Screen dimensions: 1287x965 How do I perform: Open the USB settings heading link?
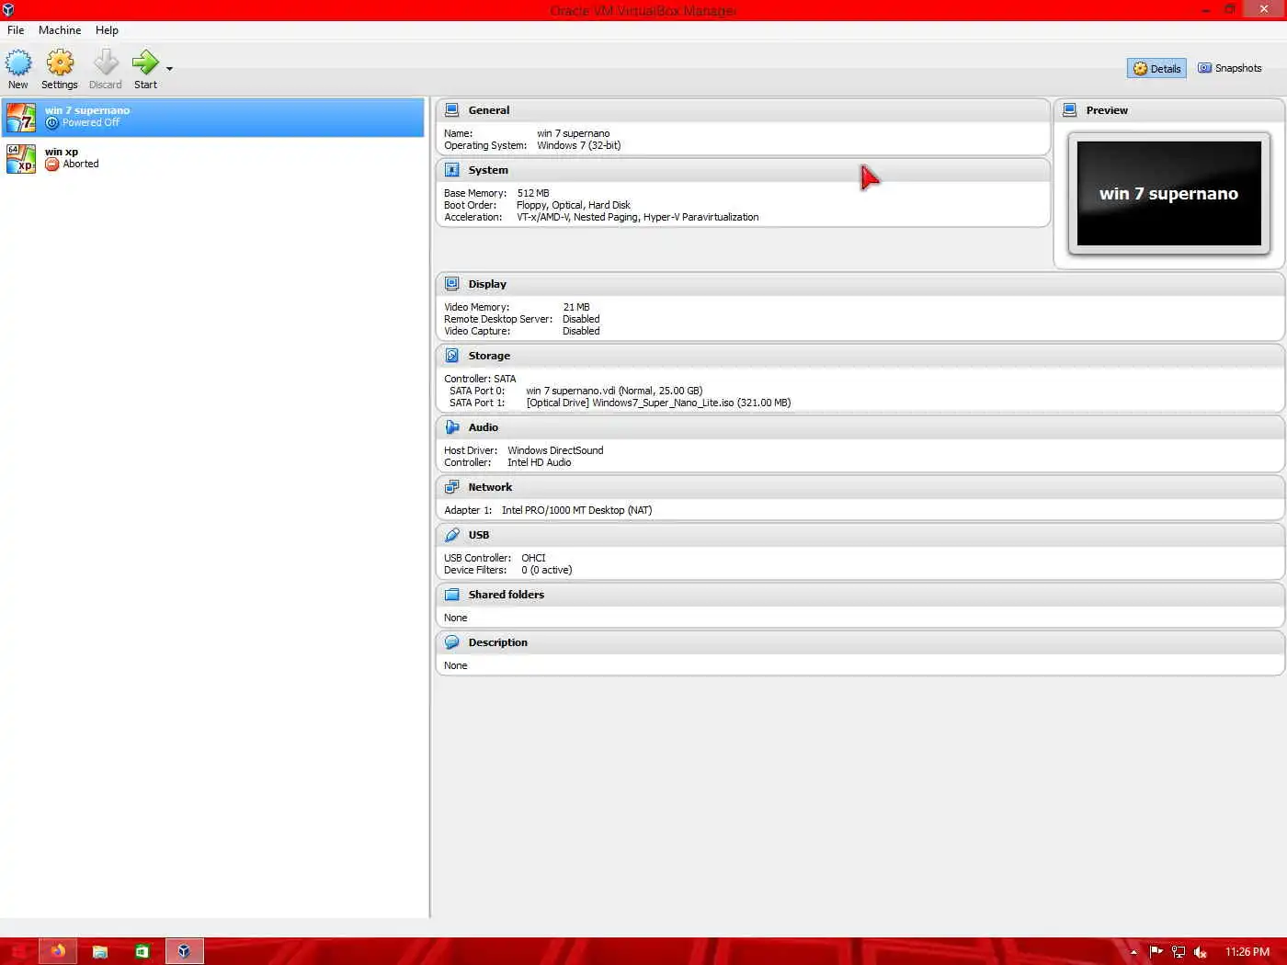479,535
